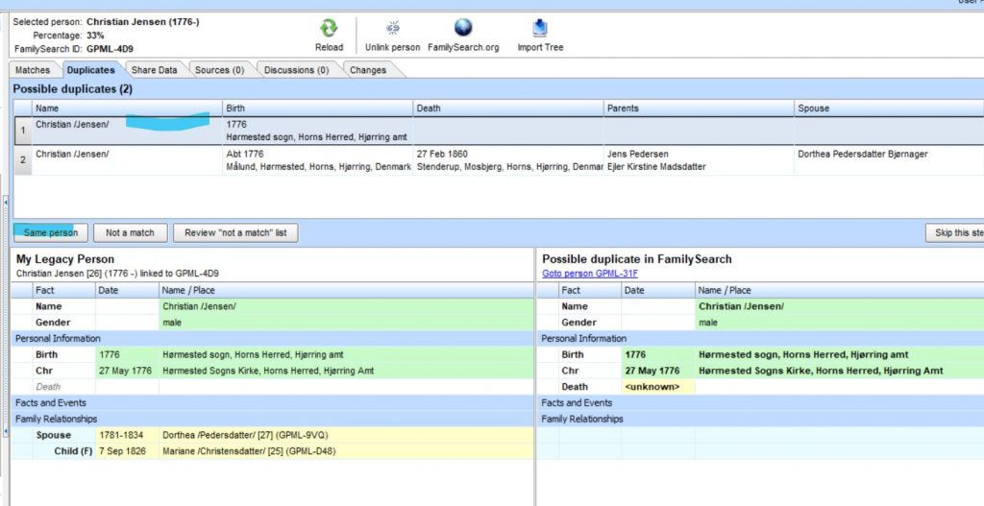Switch to the Matches tab
This screenshot has width=984, height=506.
tap(33, 70)
